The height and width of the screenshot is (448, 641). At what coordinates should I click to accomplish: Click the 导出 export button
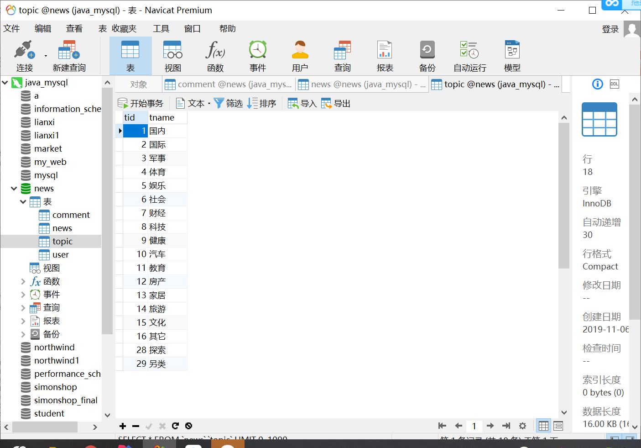pos(336,103)
